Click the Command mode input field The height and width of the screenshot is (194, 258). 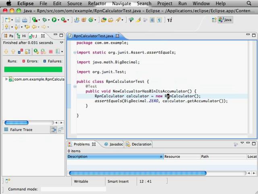[x=73, y=189]
